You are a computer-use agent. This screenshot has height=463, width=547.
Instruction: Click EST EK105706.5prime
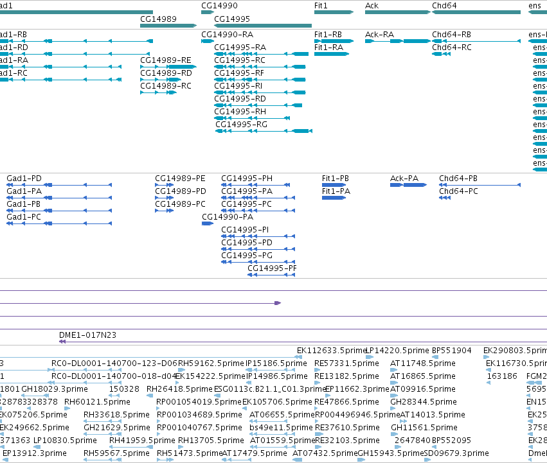[x=277, y=402]
